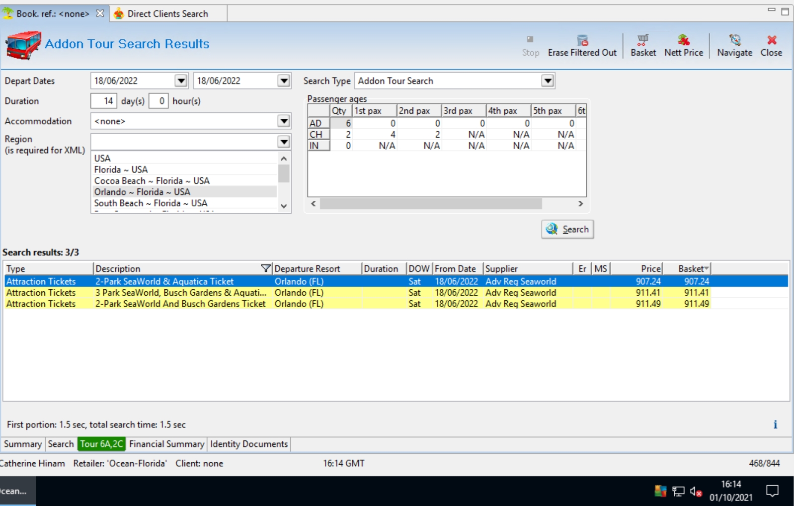Expand the Search Type dropdown
The height and width of the screenshot is (506, 794).
coord(548,81)
